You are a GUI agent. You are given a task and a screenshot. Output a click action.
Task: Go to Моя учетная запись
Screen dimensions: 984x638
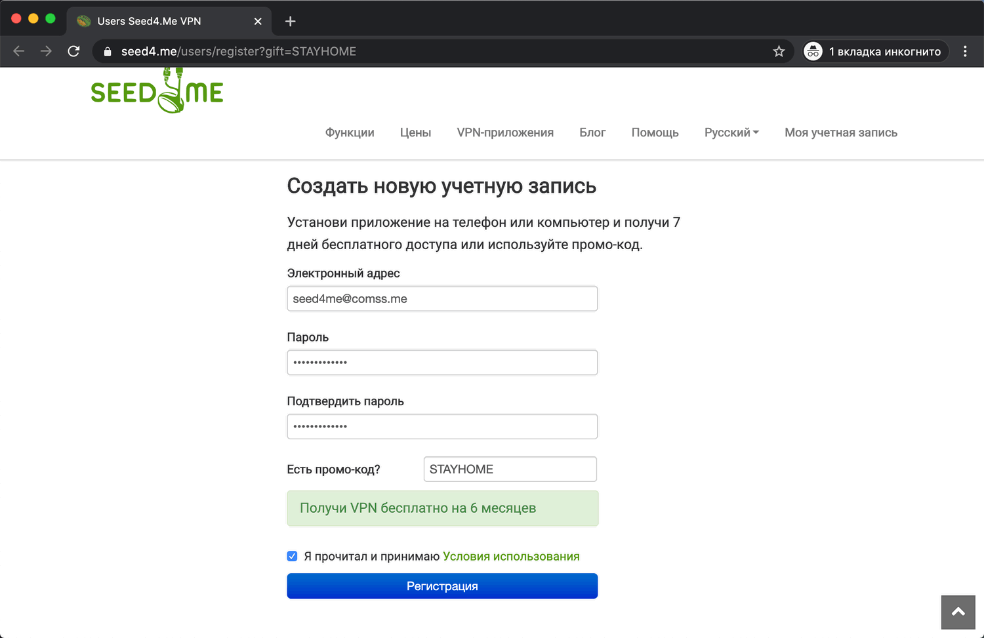(x=841, y=132)
